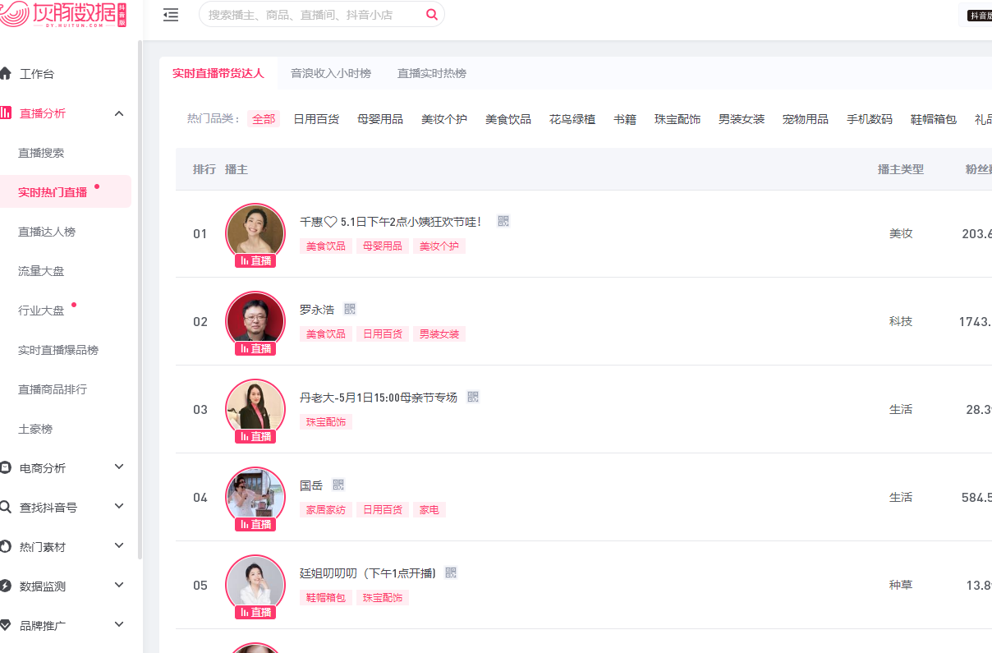Open 直播达人榜 in sidebar

(x=47, y=232)
